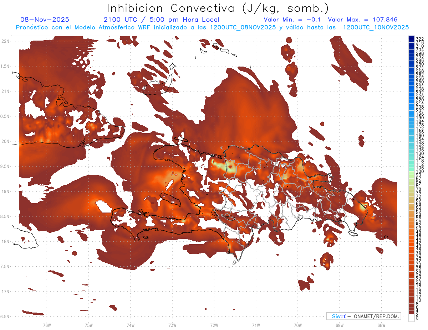
Task: Click the "20N" latitude label
Action: click(6, 141)
